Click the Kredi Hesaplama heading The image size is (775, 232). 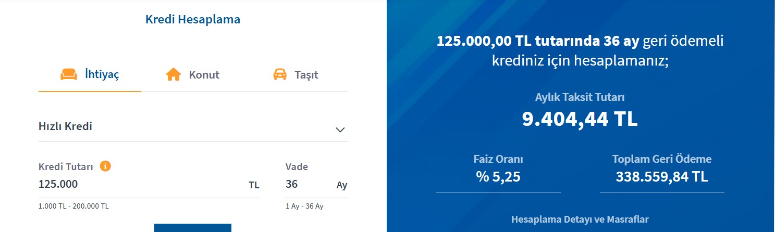pos(193,20)
